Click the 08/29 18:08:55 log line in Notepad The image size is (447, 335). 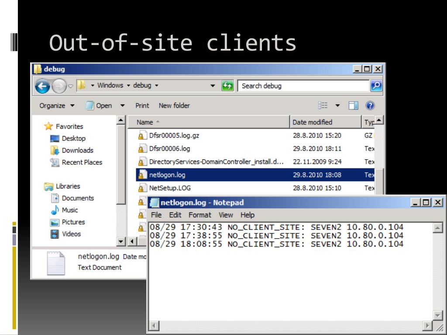(276, 244)
